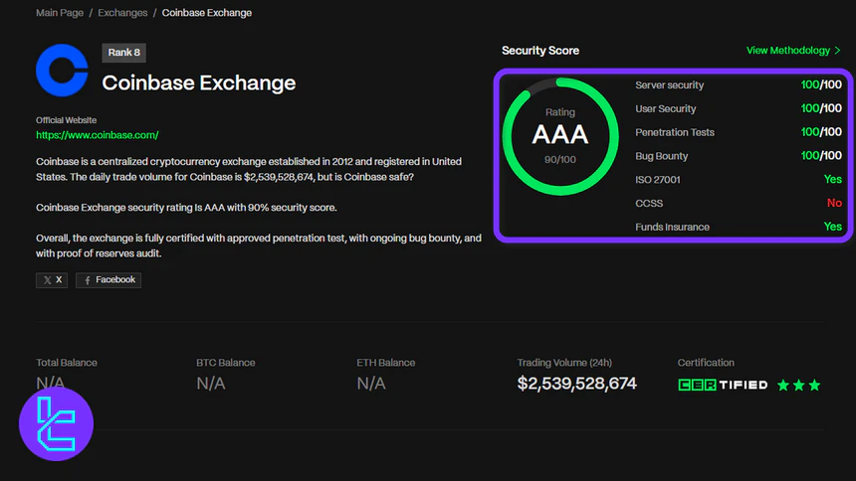Click the ETH Balance N/A value
856x481 pixels.
tap(371, 384)
